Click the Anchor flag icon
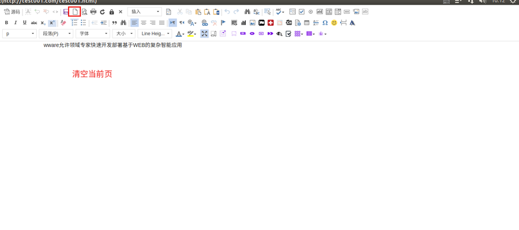519x230 pixels. [223, 23]
